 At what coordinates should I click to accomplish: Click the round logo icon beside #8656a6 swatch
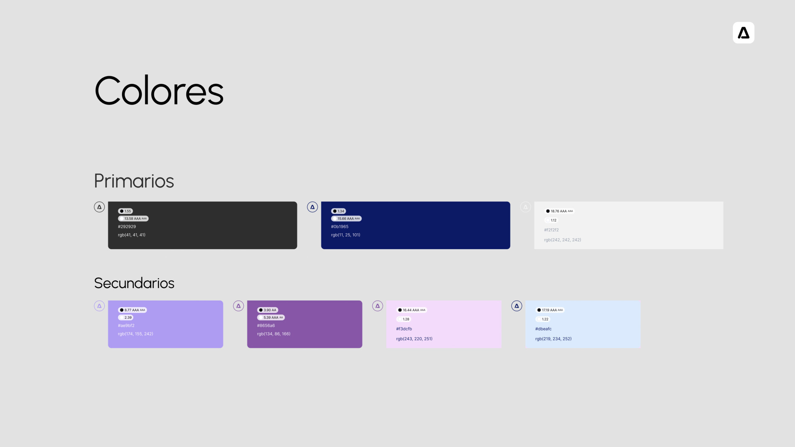click(x=238, y=306)
